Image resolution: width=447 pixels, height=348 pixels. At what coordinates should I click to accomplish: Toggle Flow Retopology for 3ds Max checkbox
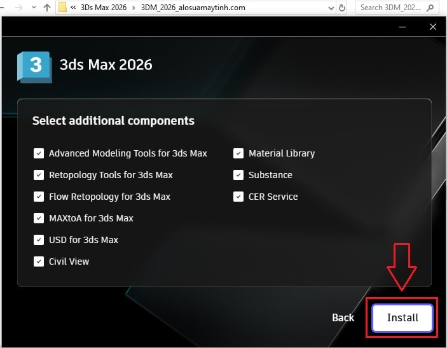click(39, 197)
